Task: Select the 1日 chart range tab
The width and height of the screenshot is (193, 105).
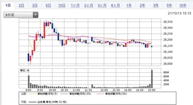Action: 8,5
